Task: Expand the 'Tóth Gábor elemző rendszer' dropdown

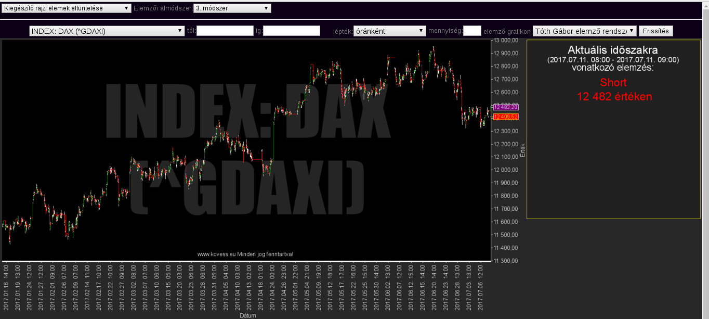Action: click(x=584, y=31)
